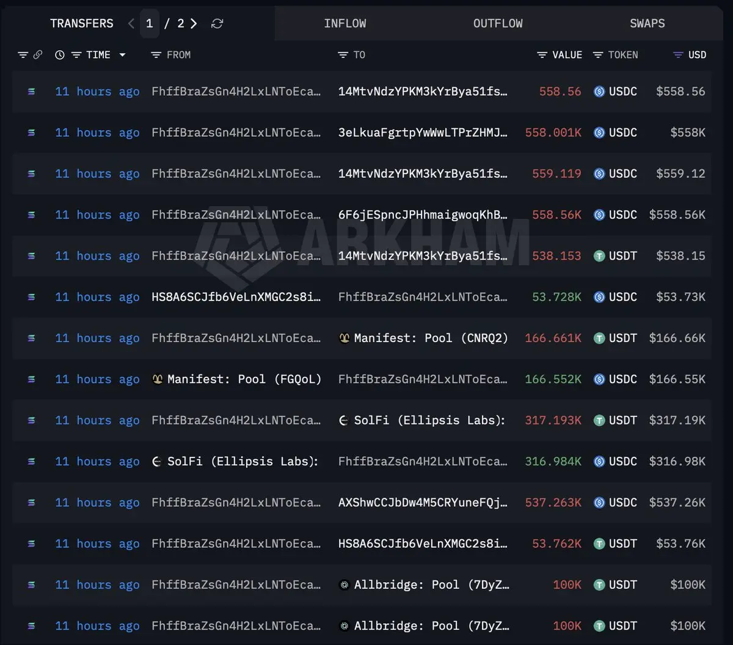Click the $558K USD amount
The height and width of the screenshot is (645, 733).
[688, 133]
